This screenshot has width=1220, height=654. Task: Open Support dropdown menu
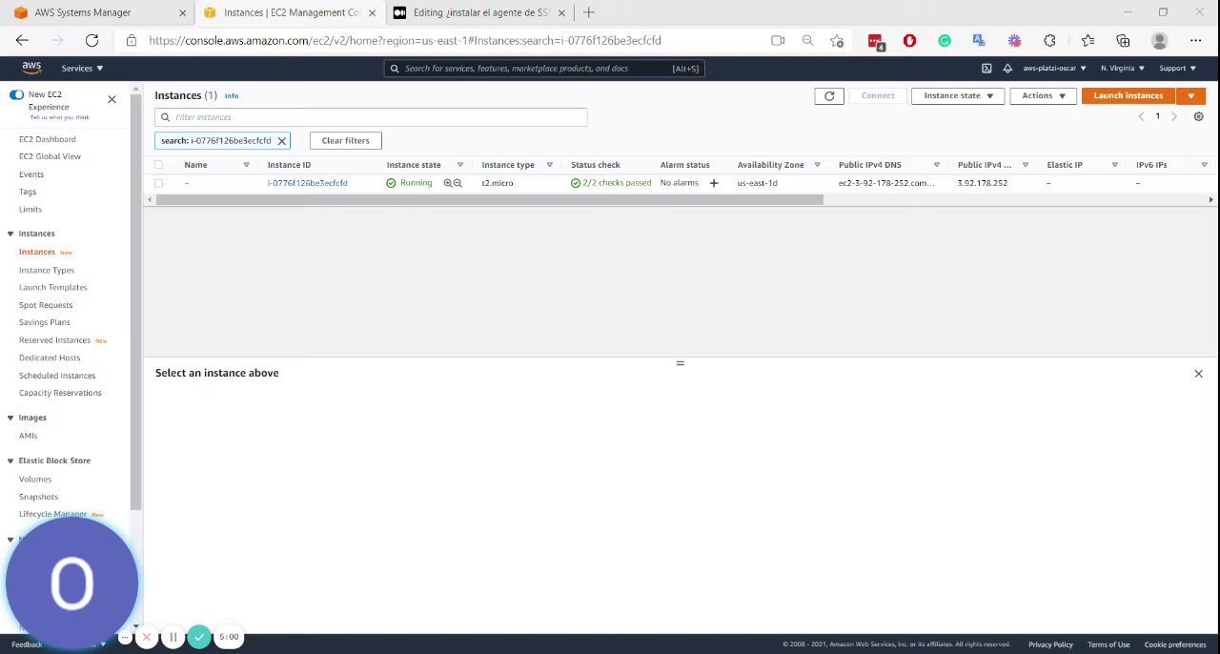pyautogui.click(x=1177, y=69)
